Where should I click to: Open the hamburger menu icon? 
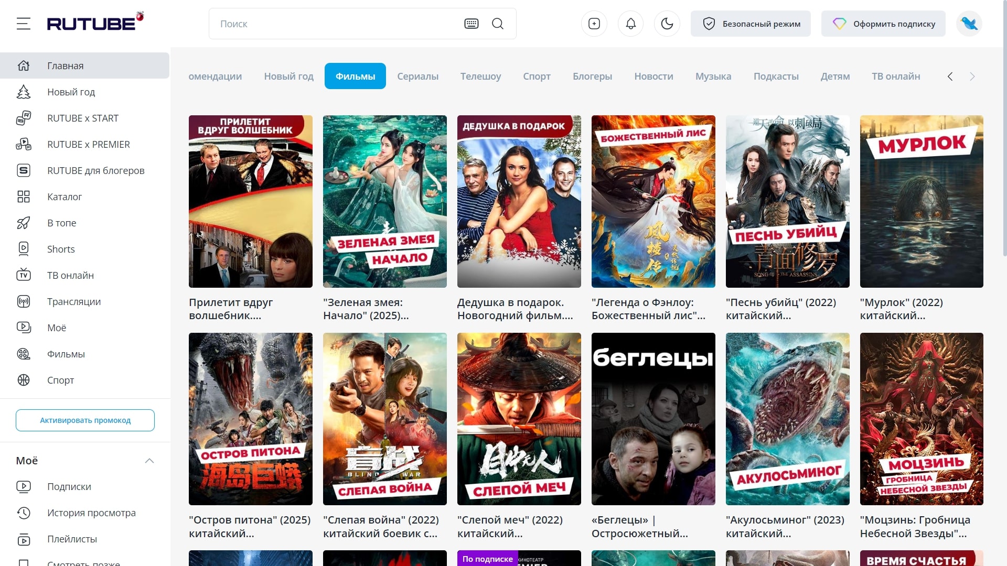pyautogui.click(x=24, y=24)
